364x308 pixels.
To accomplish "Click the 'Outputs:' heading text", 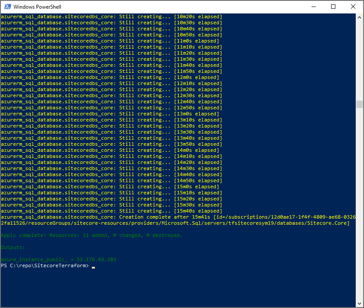I will pyautogui.click(x=13, y=247).
